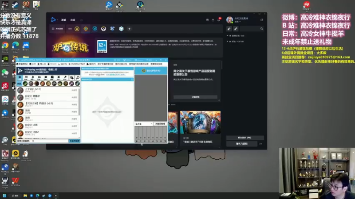Screen dimensions: 355x199
Task: Open the 好友请求 (46) friend requests button
Action: [245, 138]
